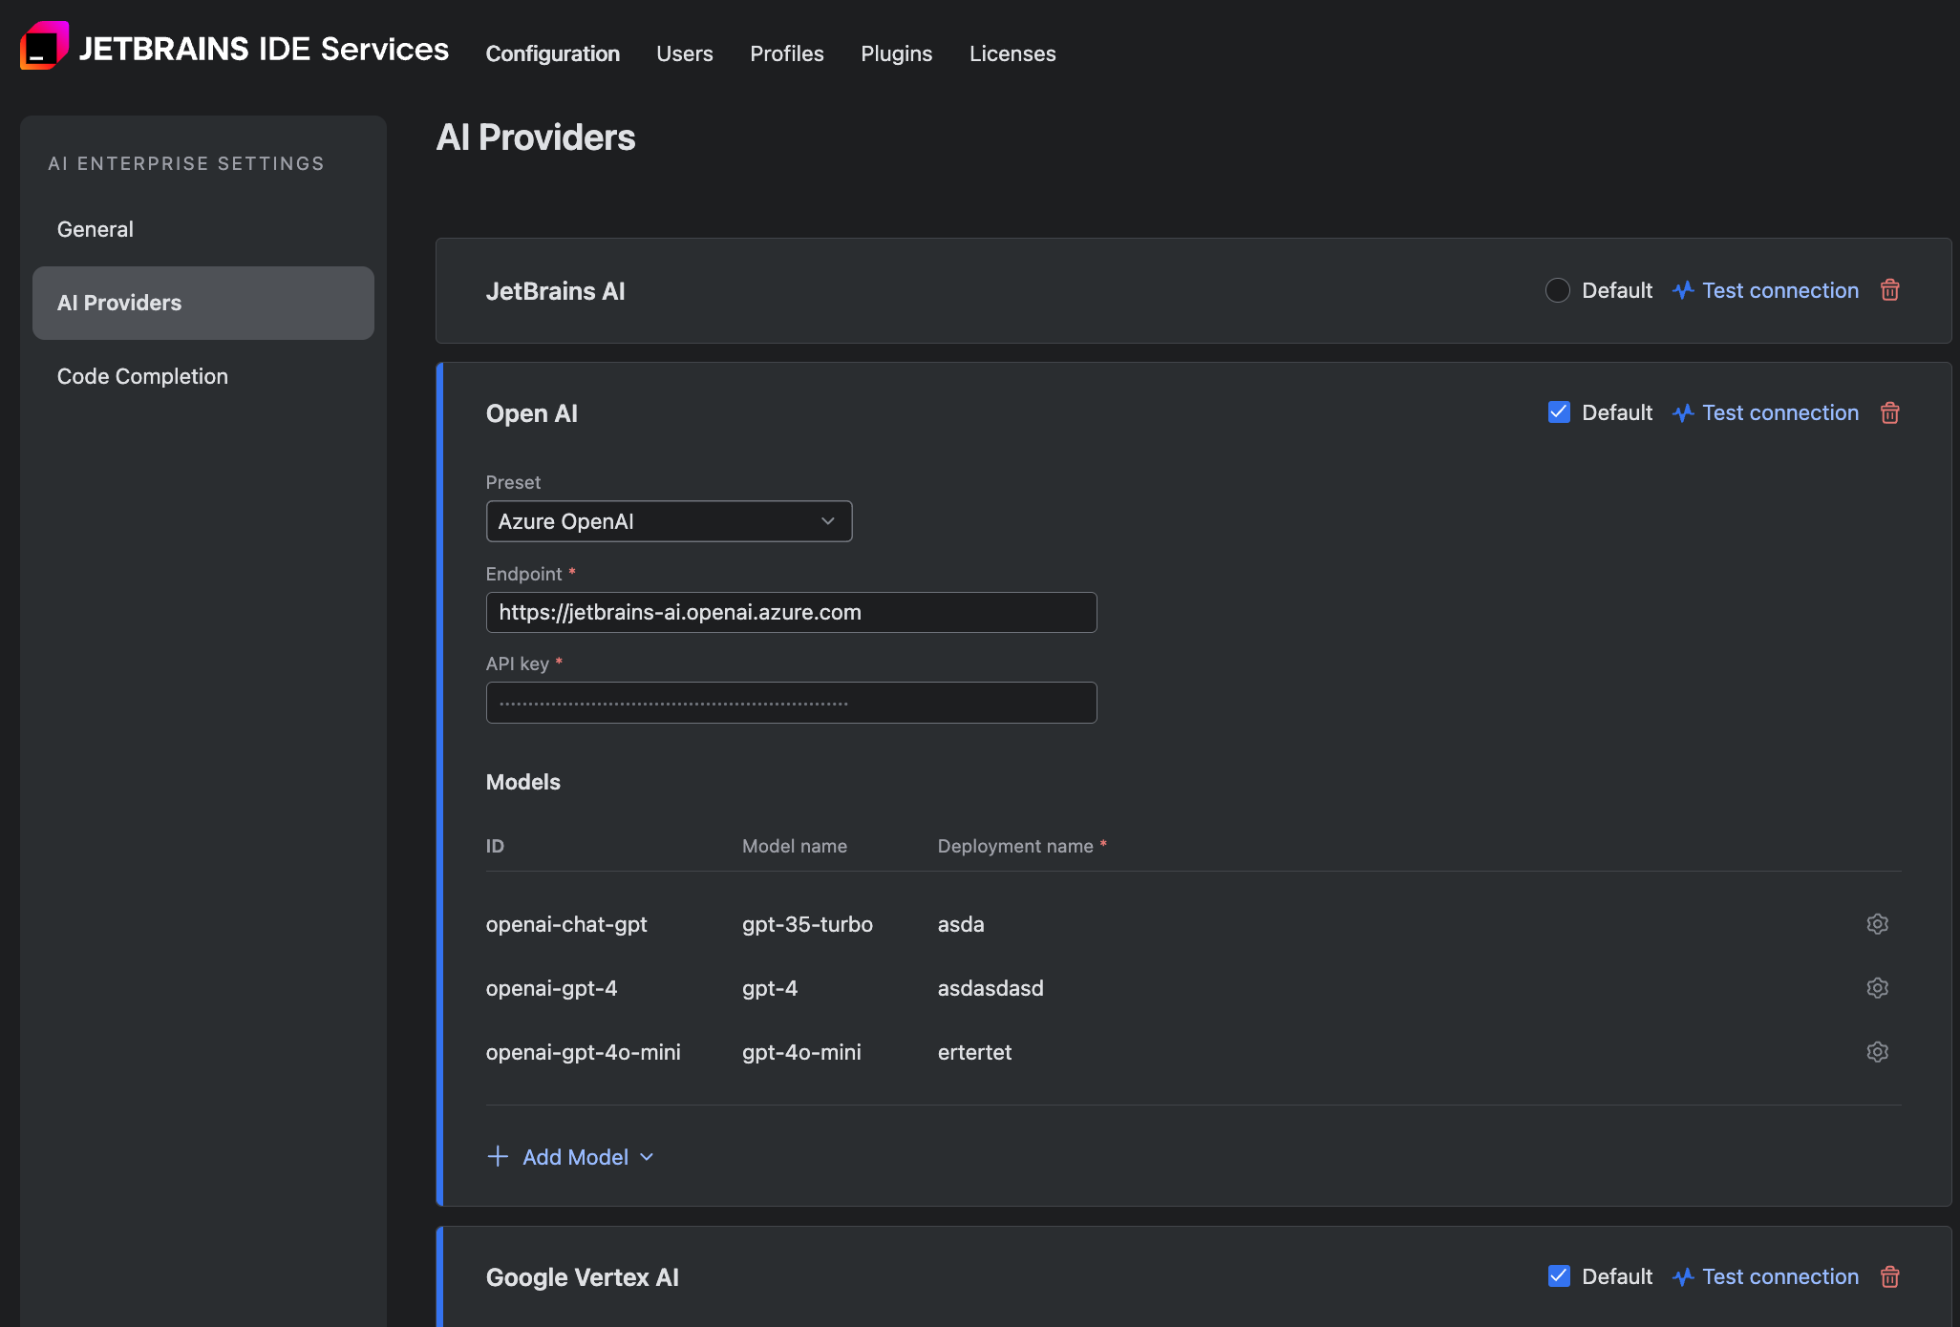Delete the Open AI provider
1960x1327 pixels.
click(1890, 412)
